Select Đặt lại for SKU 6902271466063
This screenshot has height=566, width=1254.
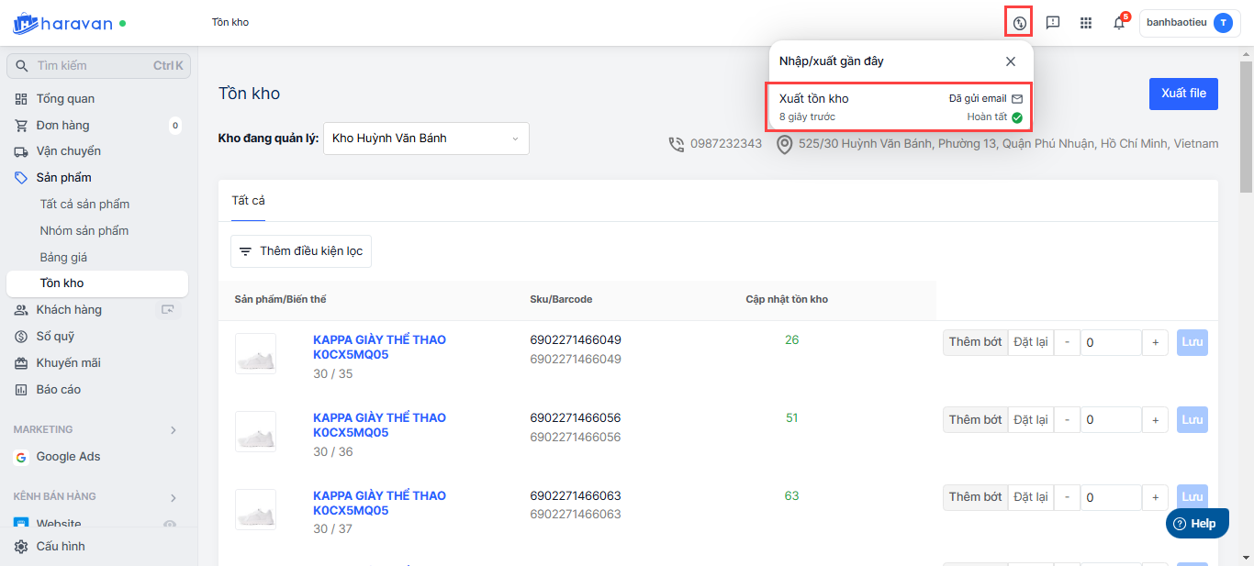(1030, 497)
